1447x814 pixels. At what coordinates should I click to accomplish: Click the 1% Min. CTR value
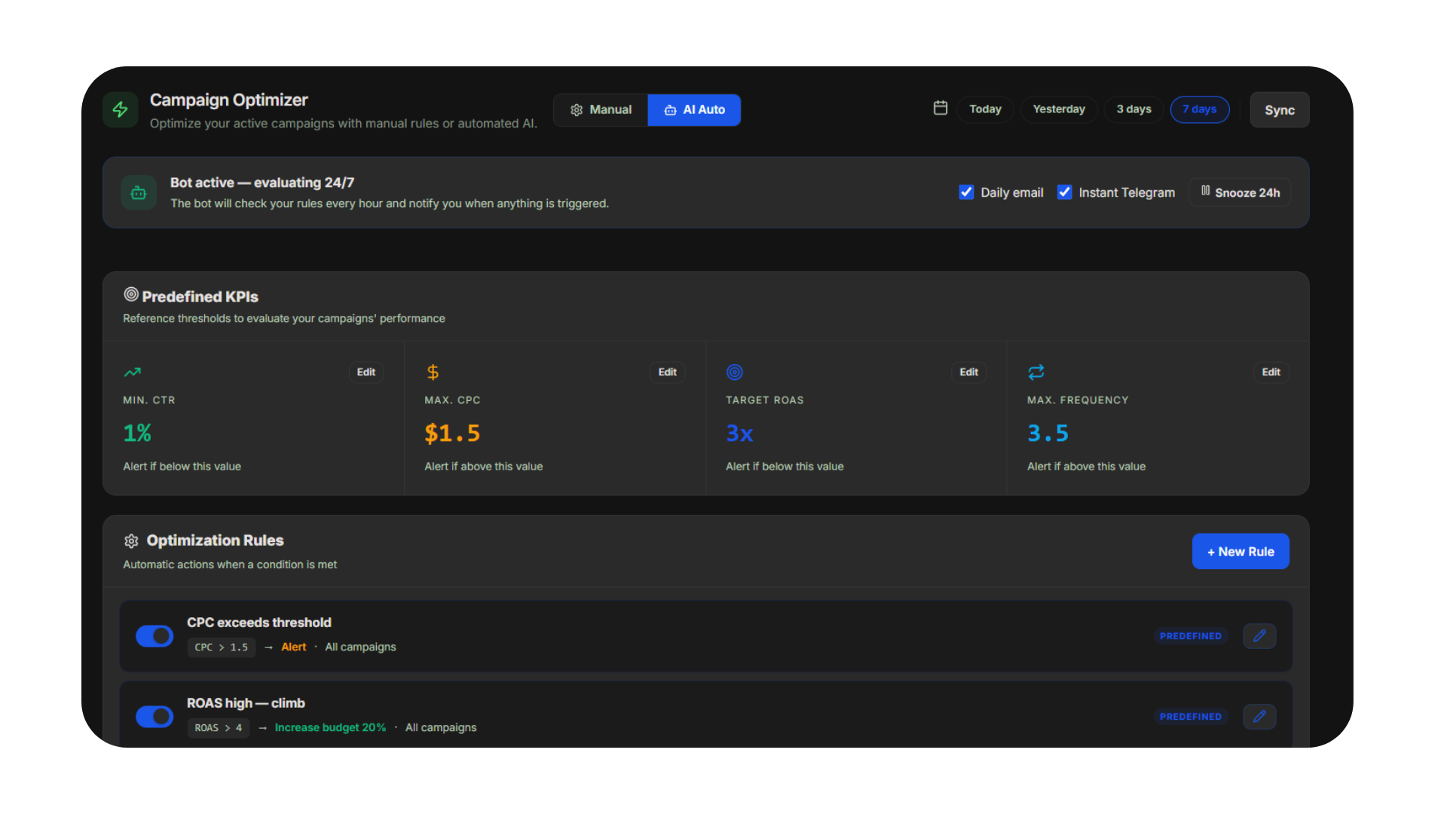(x=137, y=433)
